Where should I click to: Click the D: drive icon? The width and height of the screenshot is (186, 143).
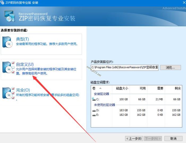[94, 111]
